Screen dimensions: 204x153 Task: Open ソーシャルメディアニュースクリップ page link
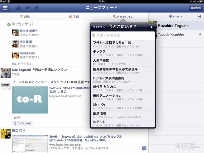point(39,82)
